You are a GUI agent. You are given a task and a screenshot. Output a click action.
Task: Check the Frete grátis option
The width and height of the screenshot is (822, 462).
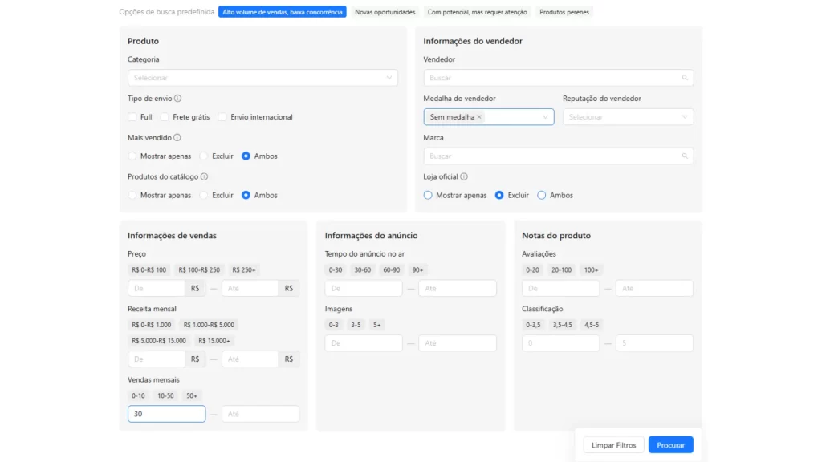[165, 117]
